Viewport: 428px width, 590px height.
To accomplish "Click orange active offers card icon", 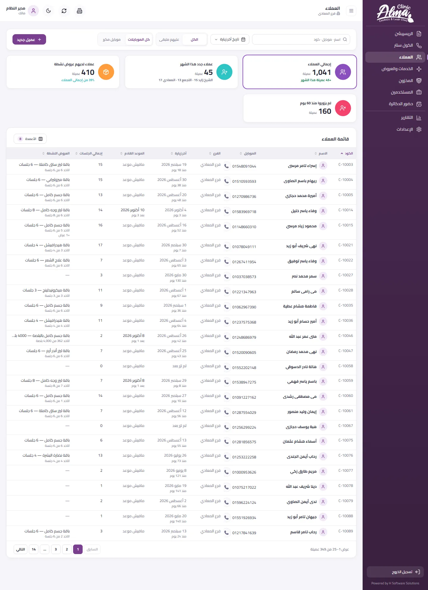I will tap(106, 72).
